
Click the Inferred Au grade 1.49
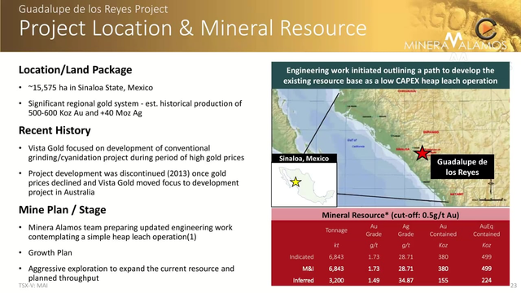coord(374,280)
